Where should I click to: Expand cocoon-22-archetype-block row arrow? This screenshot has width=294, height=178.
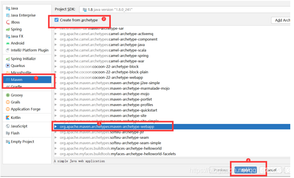coord(56,66)
